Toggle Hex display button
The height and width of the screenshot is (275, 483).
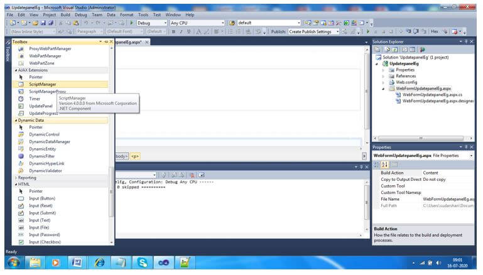click(435, 31)
